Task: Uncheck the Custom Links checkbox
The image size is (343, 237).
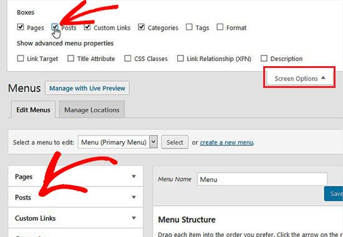Action: point(87,27)
